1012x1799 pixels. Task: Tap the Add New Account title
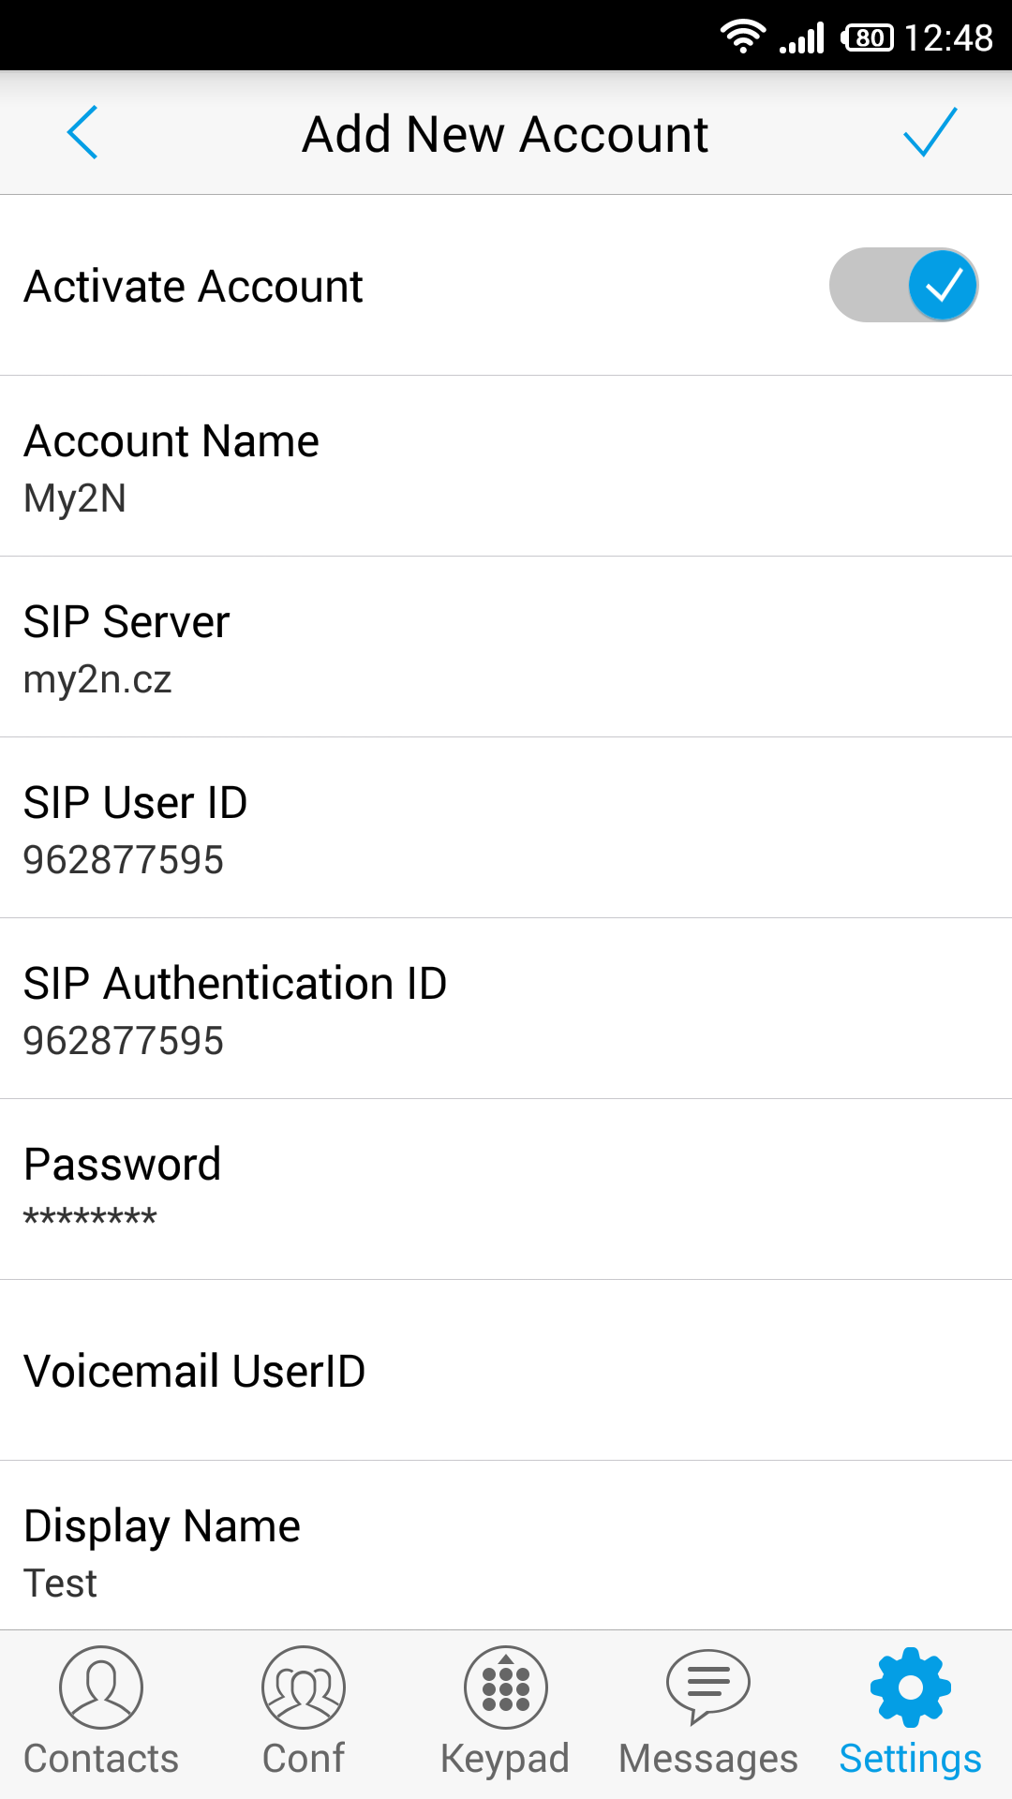[505, 134]
